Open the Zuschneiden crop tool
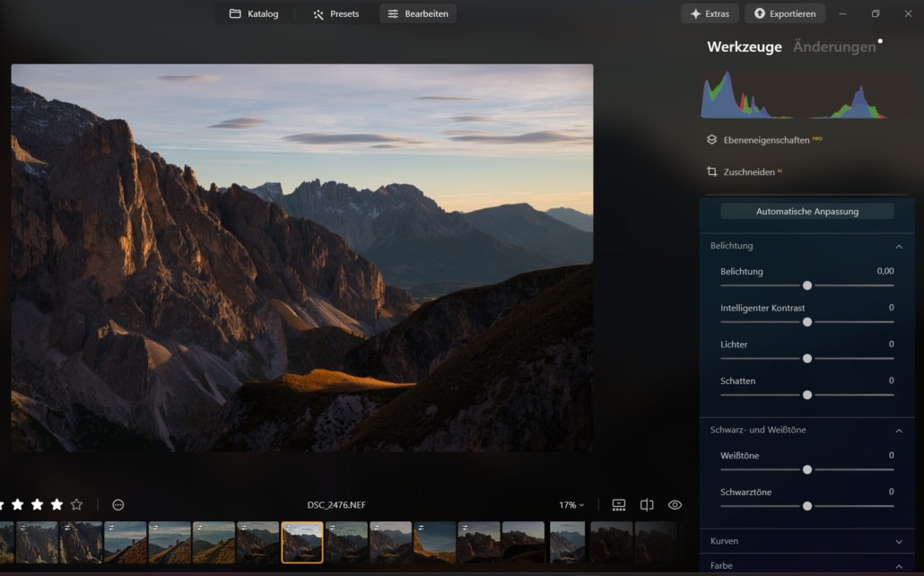 [742, 171]
